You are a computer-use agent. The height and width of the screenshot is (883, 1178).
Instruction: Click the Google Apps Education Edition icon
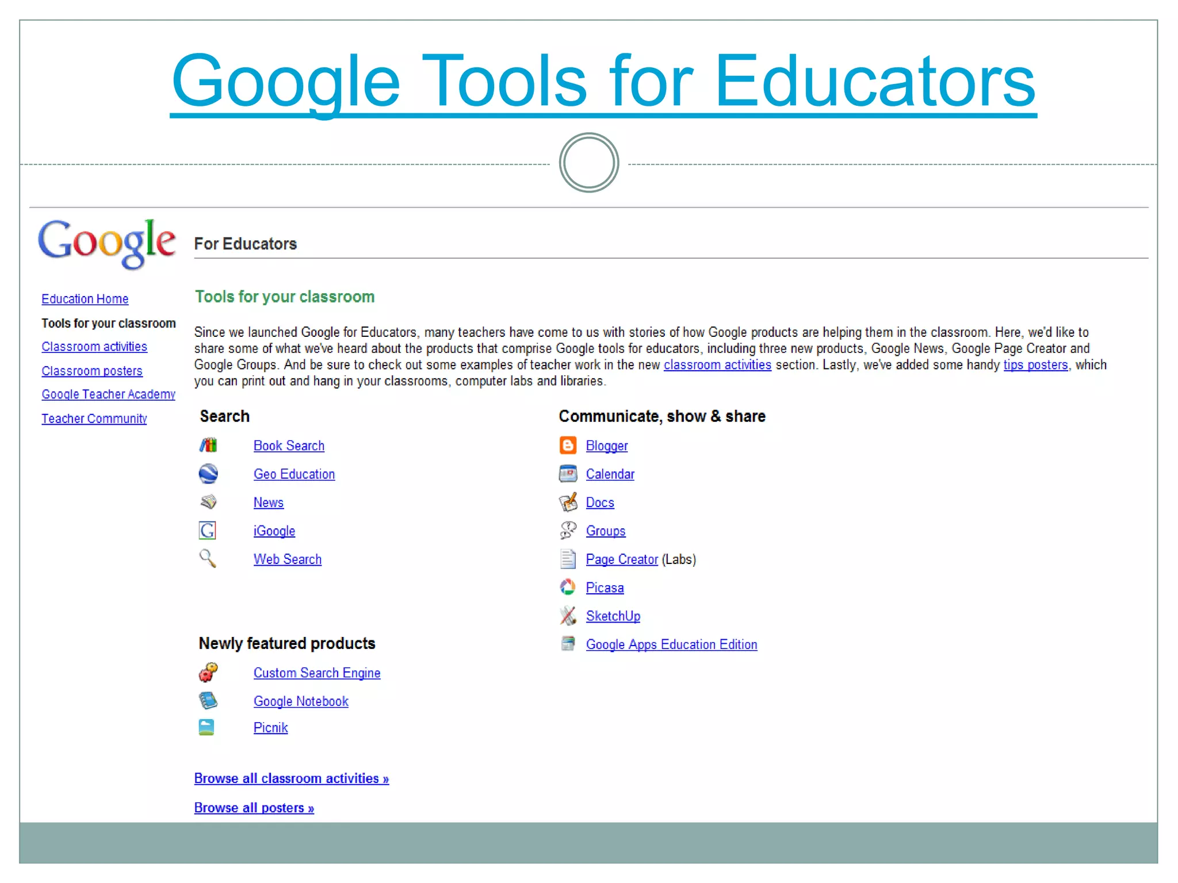point(568,643)
